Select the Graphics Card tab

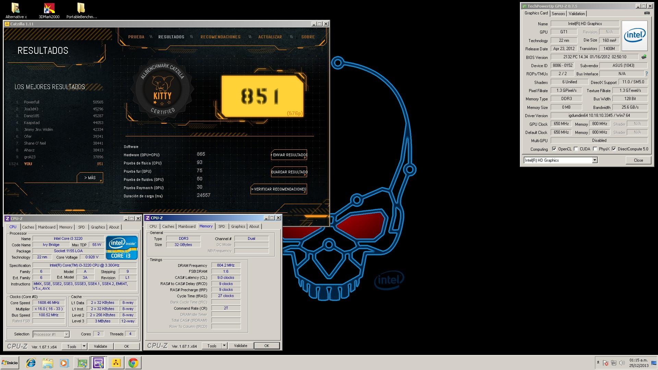(536, 13)
